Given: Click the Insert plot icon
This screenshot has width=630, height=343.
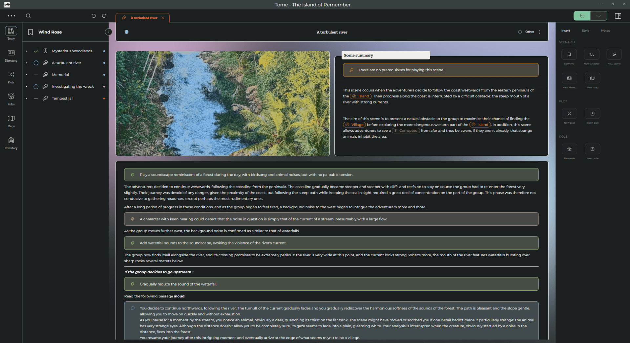Looking at the screenshot, I should 592,114.
